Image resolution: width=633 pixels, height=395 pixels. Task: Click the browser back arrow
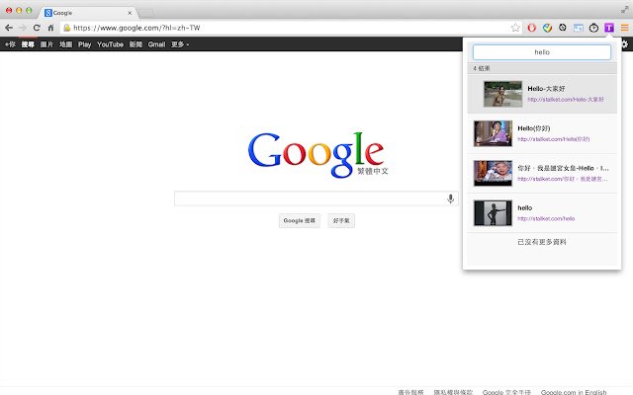9,28
